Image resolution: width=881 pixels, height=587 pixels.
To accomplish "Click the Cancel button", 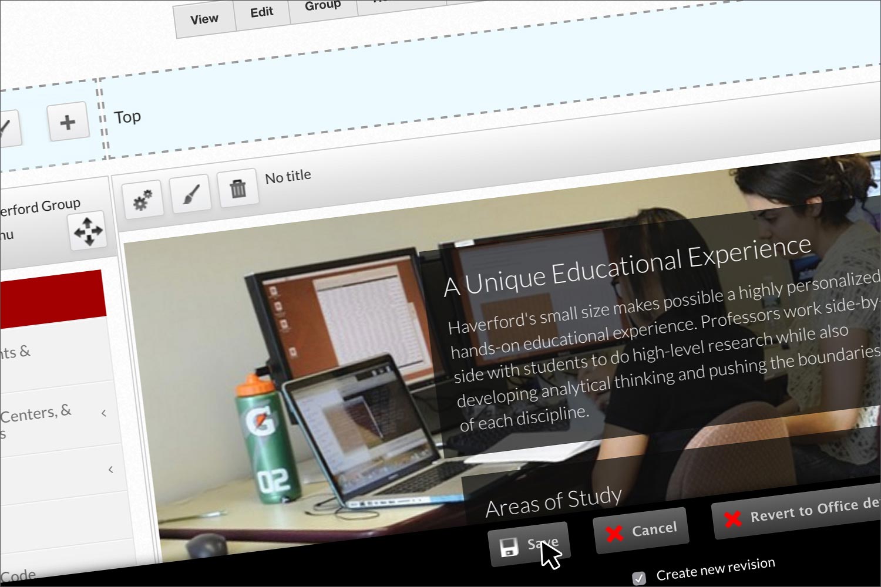I will [641, 531].
